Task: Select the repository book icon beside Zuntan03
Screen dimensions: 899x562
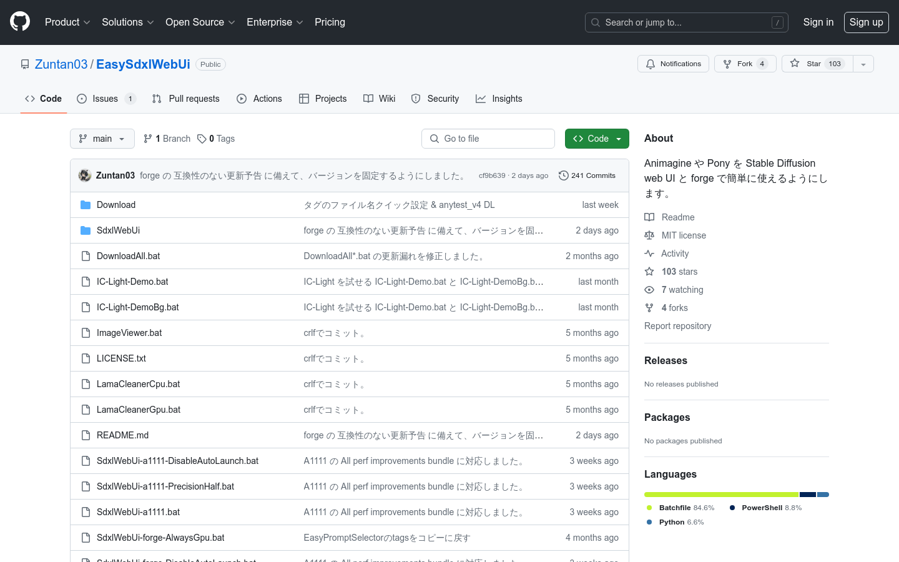Action: 25,64
